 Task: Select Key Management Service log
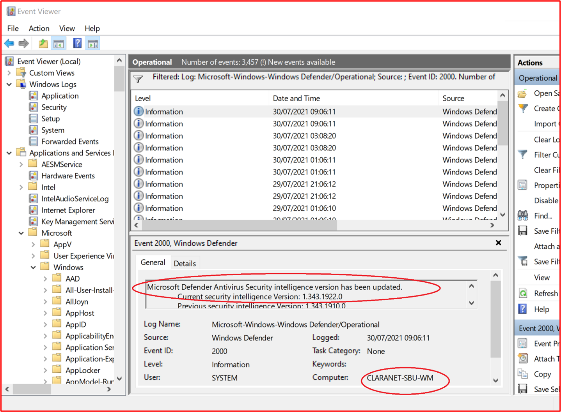(x=78, y=222)
